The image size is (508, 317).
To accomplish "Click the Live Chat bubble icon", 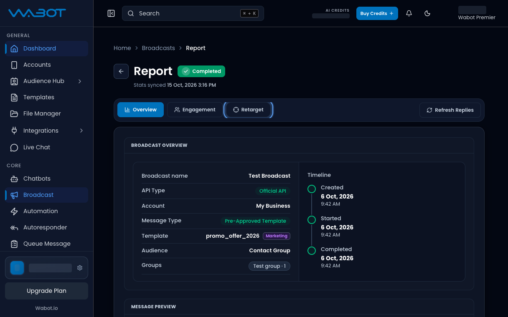I will [x=14, y=147].
